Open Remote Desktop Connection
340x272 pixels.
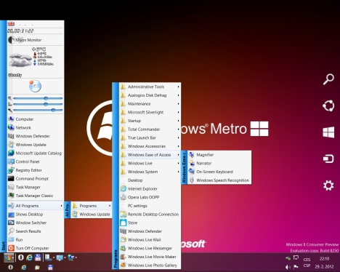click(150, 214)
